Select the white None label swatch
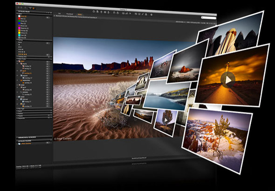The image size is (275, 191). 19,16
